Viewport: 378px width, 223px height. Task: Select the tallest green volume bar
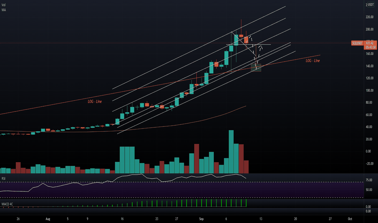coord(231,152)
